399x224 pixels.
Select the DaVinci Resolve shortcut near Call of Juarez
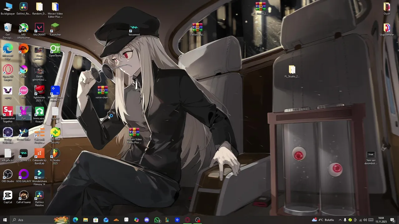point(39,198)
